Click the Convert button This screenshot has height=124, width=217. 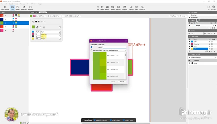coord(113,82)
